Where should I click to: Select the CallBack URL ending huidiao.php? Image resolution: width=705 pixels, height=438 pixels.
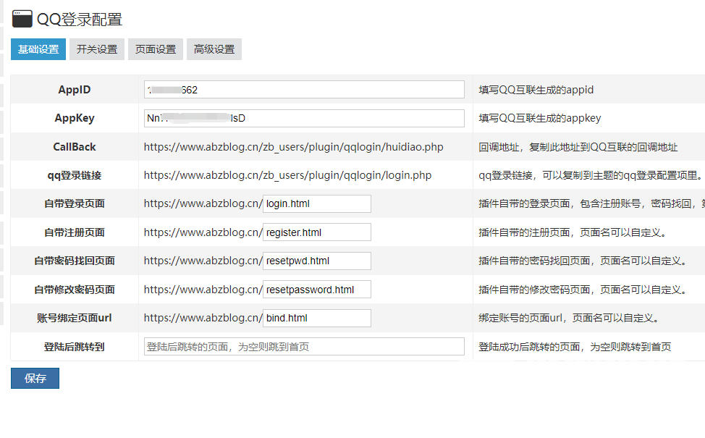294,147
